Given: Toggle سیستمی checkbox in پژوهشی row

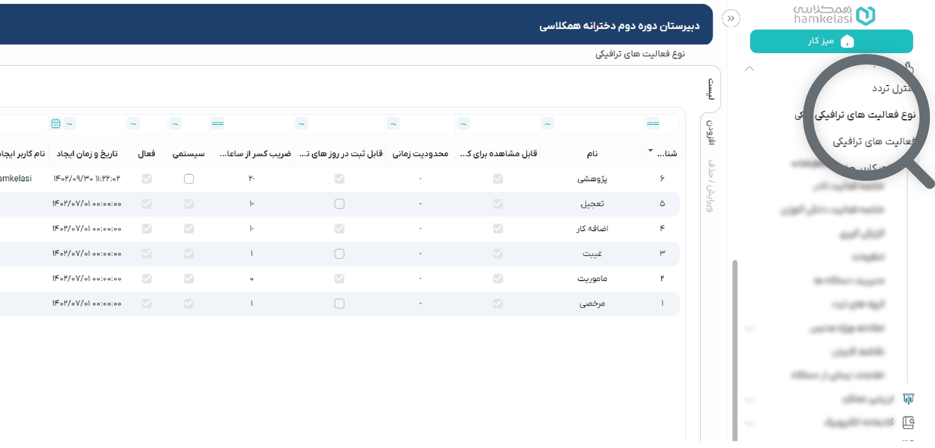Looking at the screenshot, I should tap(189, 179).
